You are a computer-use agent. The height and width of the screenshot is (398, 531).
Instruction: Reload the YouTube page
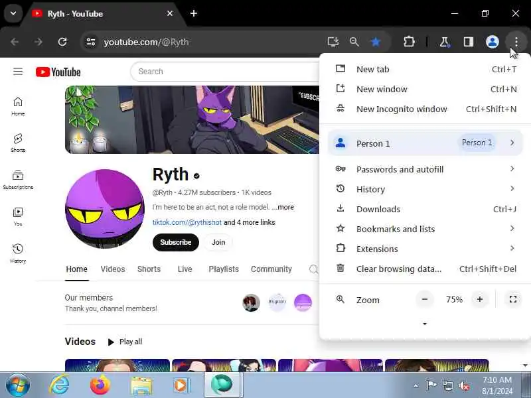tap(62, 42)
